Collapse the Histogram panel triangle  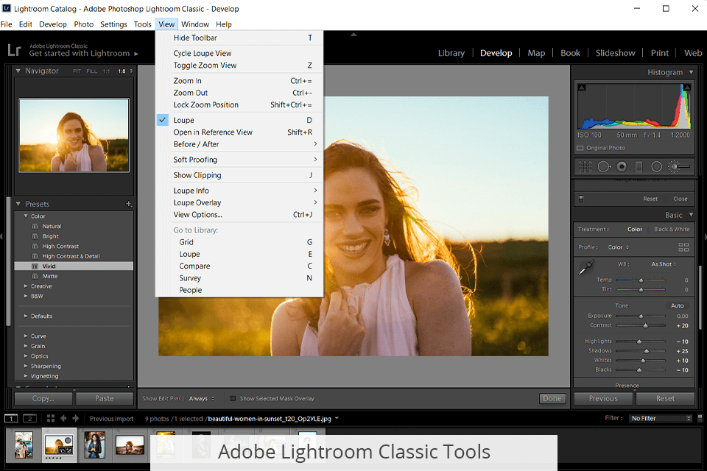pyautogui.click(x=691, y=72)
